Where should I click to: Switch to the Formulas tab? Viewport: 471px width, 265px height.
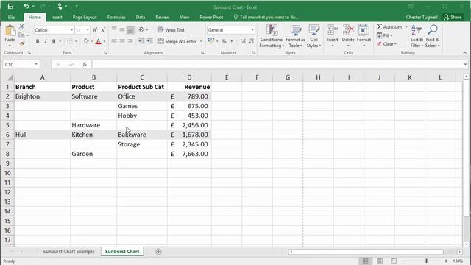116,17
